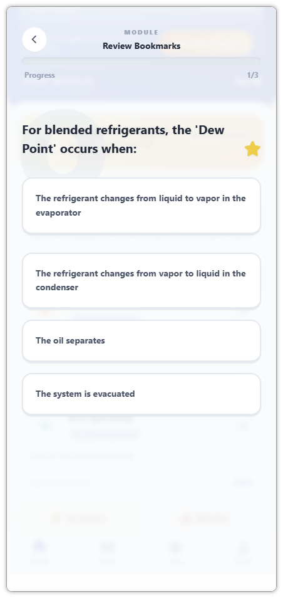This screenshot has height=598, width=283.
Task: Toggle the gold star next to the question
Action: tap(252, 149)
